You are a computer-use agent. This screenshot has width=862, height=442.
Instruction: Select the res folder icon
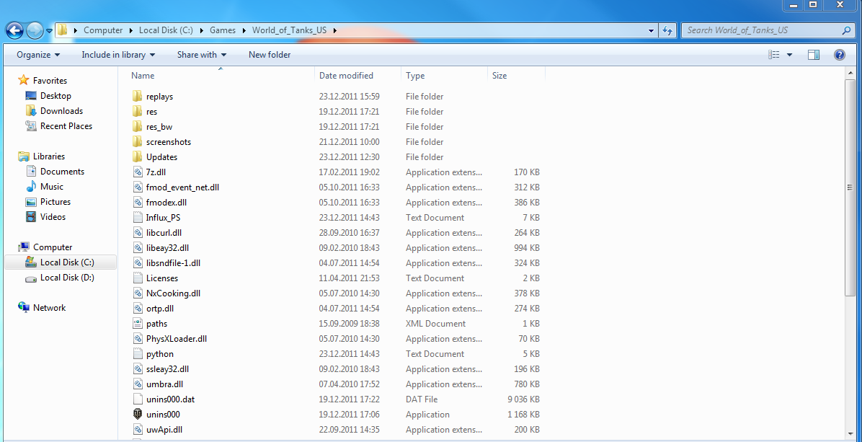(x=138, y=112)
